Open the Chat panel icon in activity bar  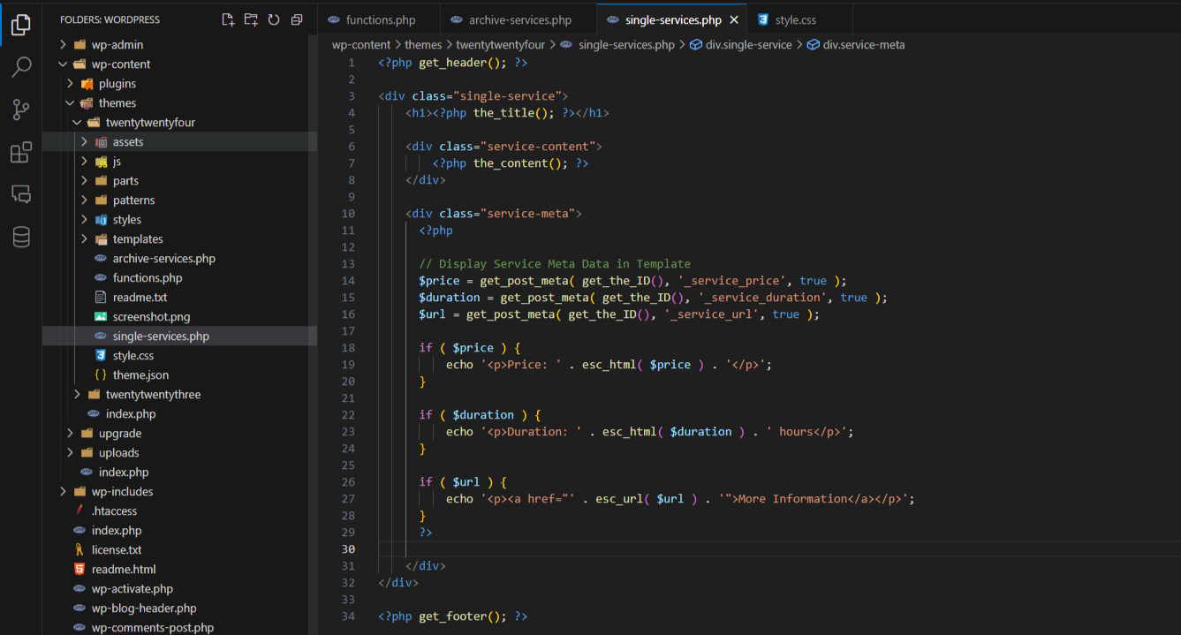(x=21, y=194)
